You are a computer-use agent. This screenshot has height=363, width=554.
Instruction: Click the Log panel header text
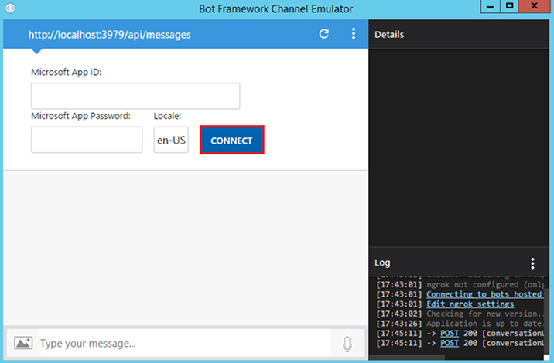tap(382, 263)
